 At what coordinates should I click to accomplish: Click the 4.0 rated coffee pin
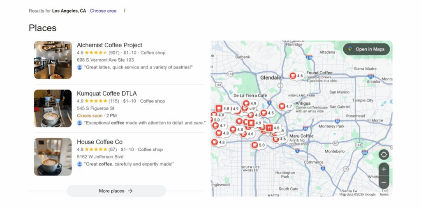[218, 115]
